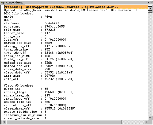Viewport: 153px width, 125px height.
Task: Click the 'Class #0 header:' line
Action: (19, 85)
